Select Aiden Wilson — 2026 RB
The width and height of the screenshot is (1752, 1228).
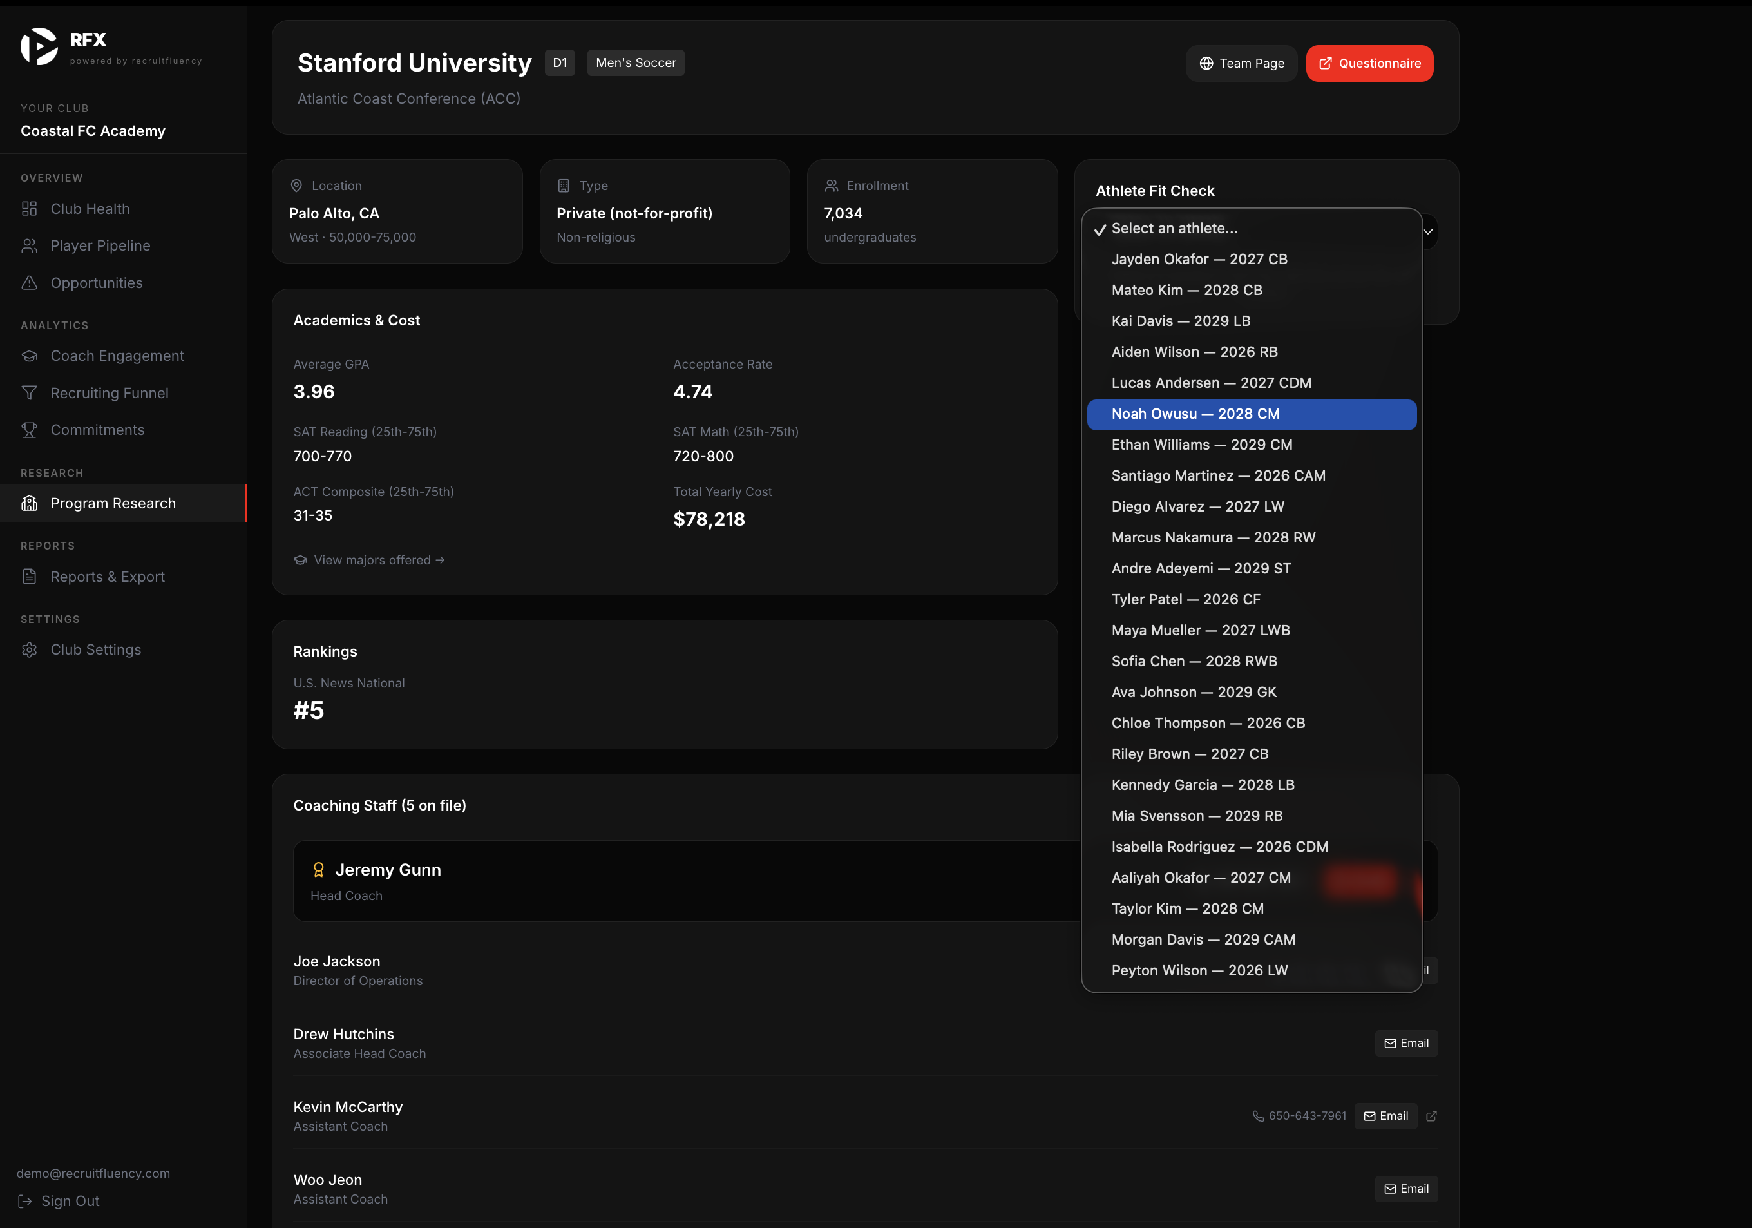tap(1252, 352)
